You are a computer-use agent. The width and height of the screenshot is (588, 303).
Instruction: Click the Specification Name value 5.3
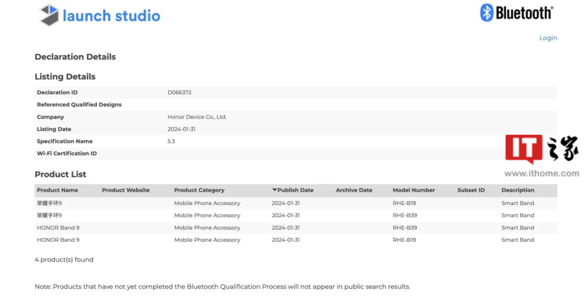pos(171,141)
